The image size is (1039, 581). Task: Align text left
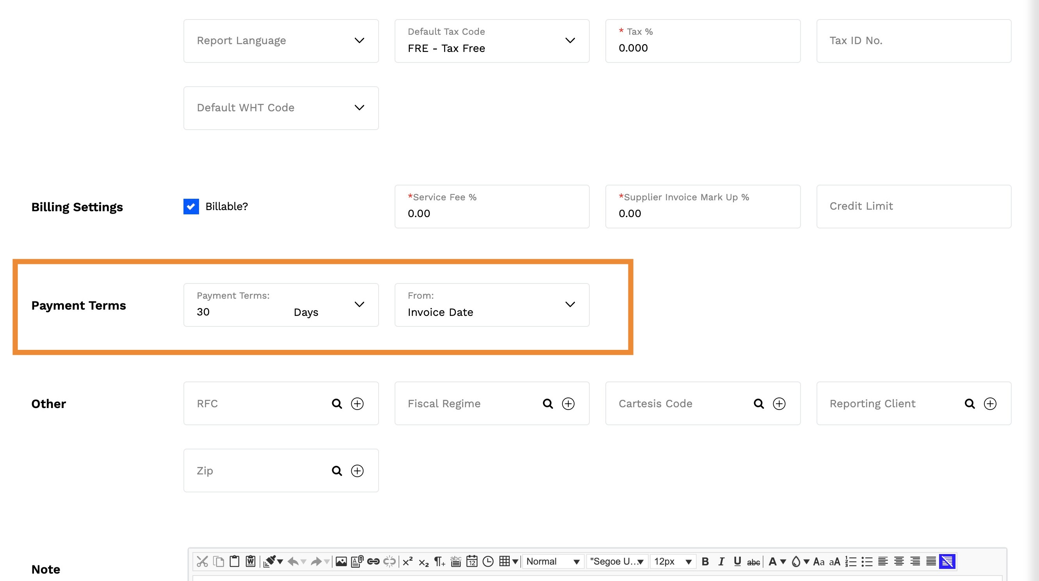[x=883, y=561]
